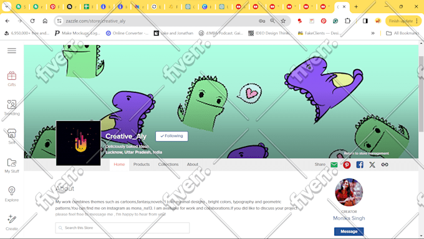The image size is (424, 239).
Task: Show more bookmarks chevron
Action: tap(373, 33)
